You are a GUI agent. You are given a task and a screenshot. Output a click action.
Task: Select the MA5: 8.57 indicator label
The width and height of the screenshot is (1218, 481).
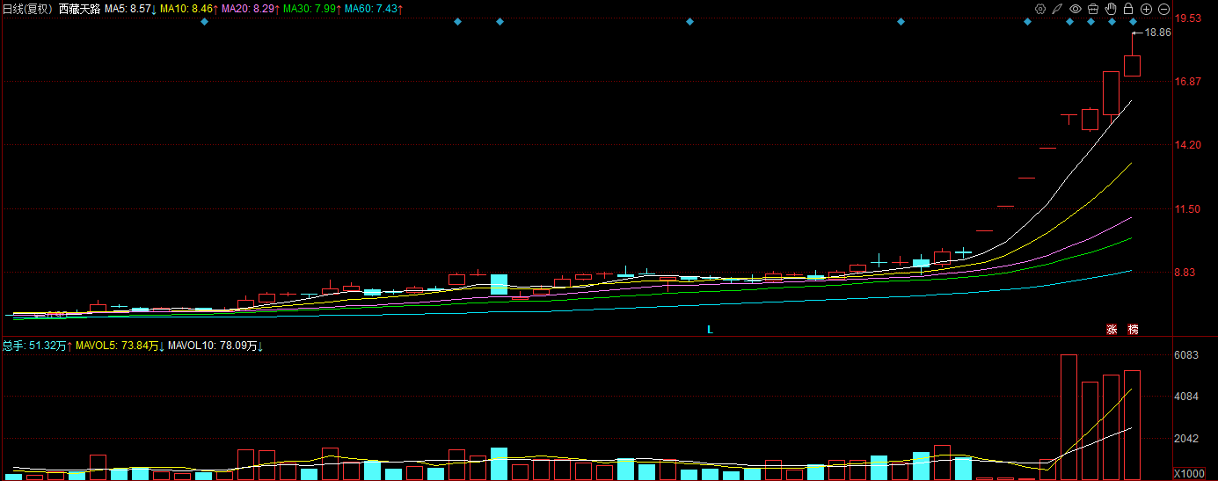[x=130, y=9]
